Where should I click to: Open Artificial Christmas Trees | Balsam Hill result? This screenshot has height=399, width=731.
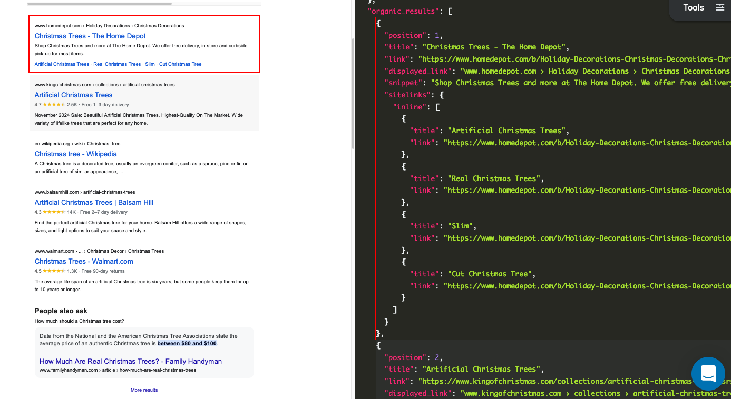tap(94, 202)
